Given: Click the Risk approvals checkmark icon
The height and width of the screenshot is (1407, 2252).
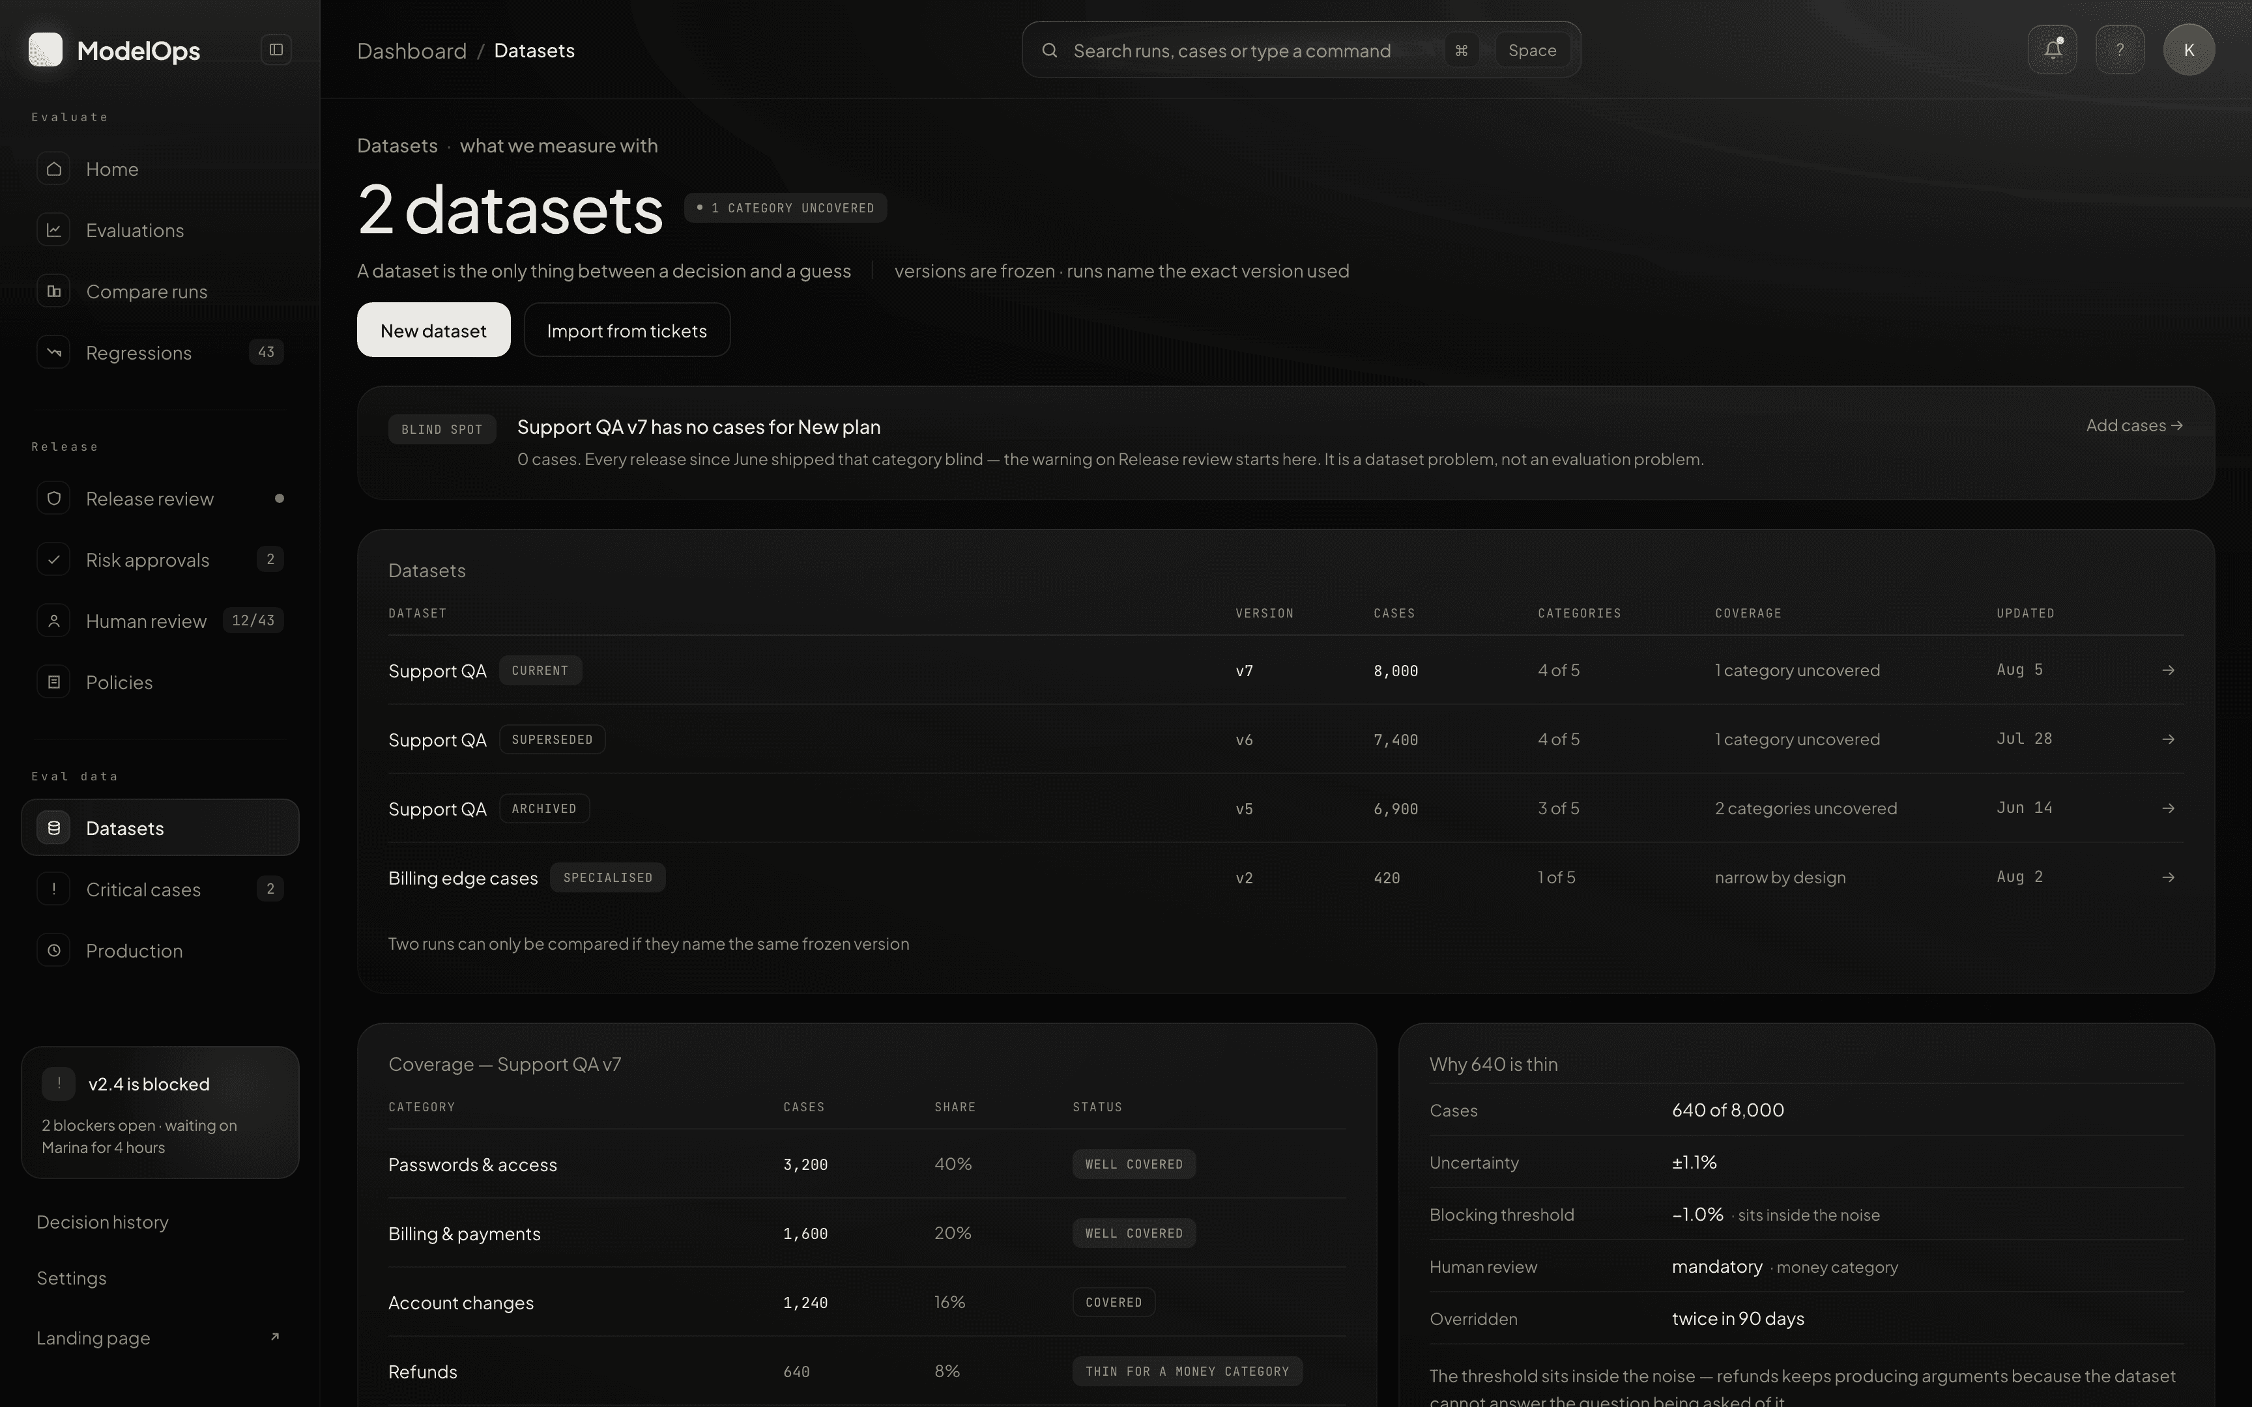Looking at the screenshot, I should tap(54, 560).
